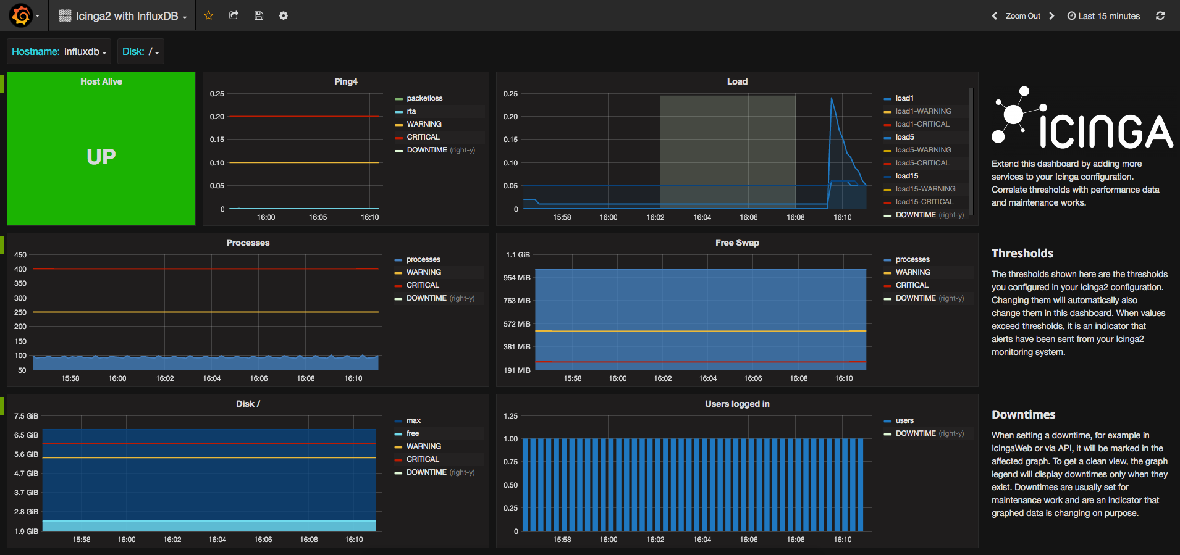Toggle WARNING series in Processes legend

click(424, 272)
